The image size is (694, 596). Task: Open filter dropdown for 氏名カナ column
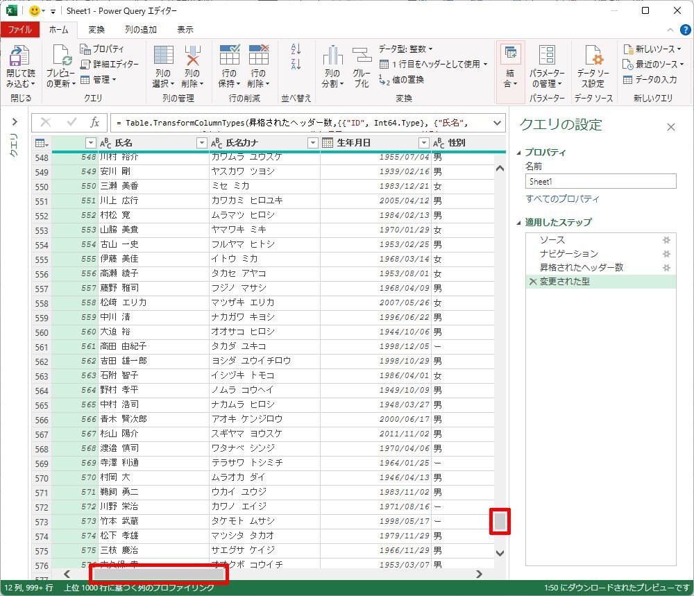pos(313,143)
